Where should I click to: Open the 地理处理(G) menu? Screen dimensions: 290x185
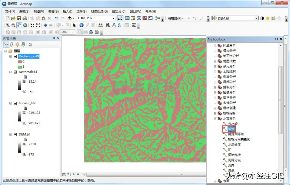click(99, 11)
